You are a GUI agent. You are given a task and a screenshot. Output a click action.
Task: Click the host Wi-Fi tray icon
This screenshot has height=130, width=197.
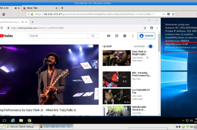pos(188,127)
